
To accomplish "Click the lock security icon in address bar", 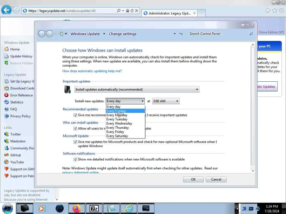I will click(127, 11).
